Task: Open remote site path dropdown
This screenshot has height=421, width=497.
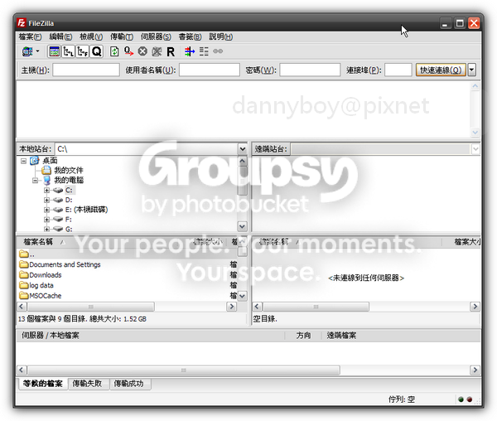Action: tap(475, 149)
